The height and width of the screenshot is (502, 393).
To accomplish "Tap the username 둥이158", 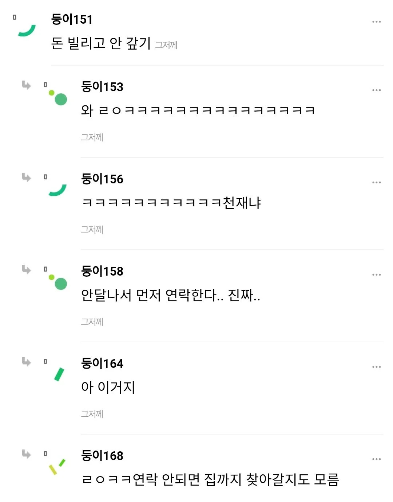I will [x=102, y=271].
